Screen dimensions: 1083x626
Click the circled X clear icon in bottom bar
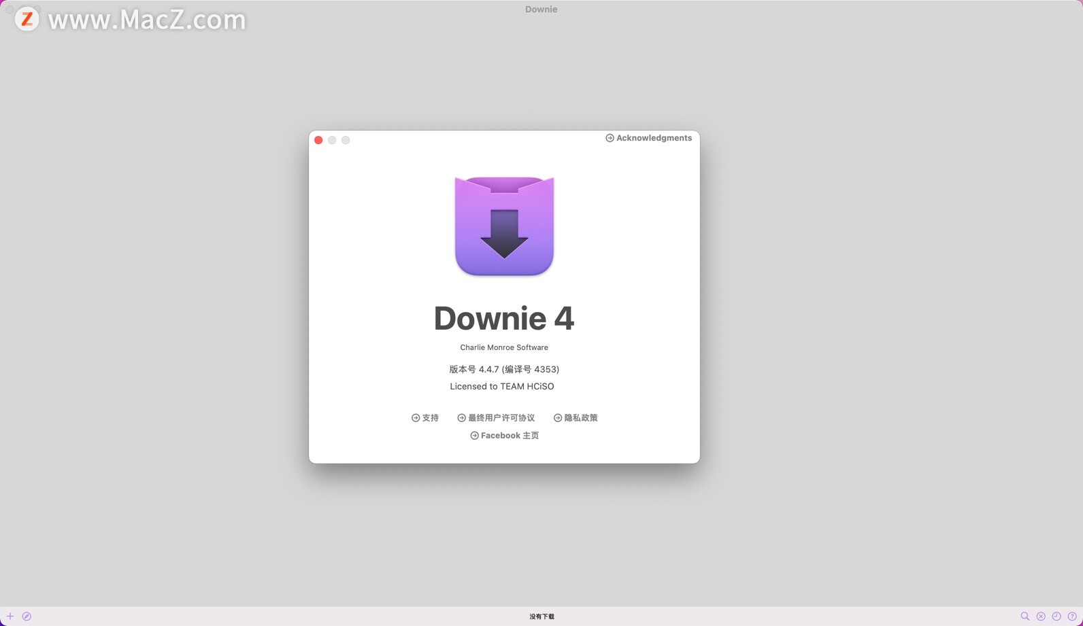click(1041, 616)
